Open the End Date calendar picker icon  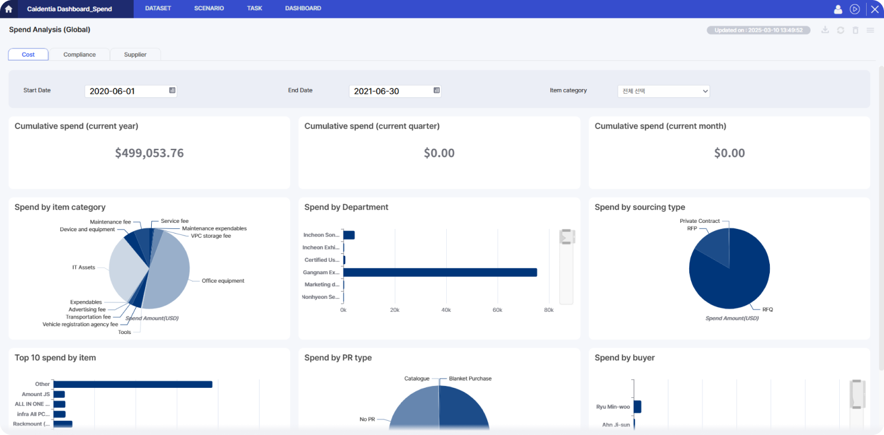click(437, 91)
